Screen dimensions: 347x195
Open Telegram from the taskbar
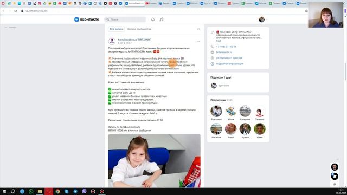point(75,191)
